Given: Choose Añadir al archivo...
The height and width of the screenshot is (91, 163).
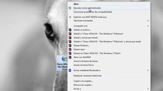Looking at the screenshot, I should [82, 30].
